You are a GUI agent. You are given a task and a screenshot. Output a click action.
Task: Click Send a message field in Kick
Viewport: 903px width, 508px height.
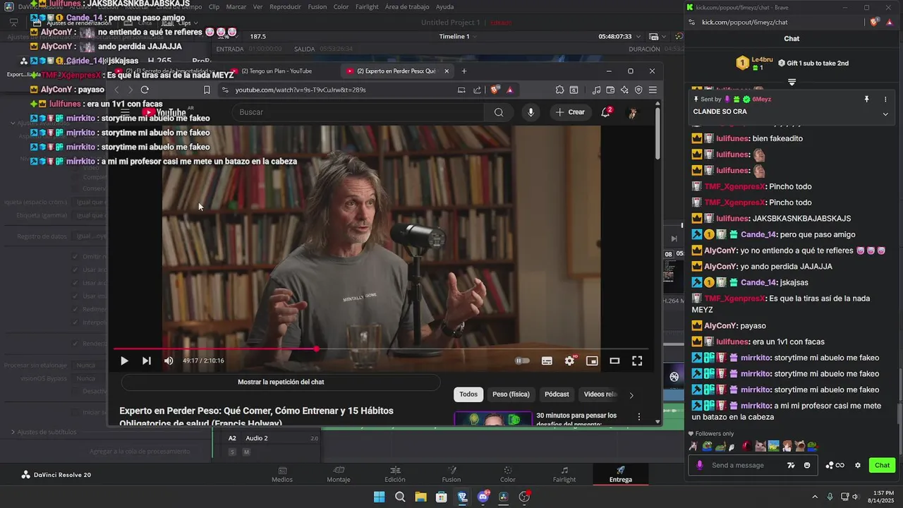[x=737, y=465]
